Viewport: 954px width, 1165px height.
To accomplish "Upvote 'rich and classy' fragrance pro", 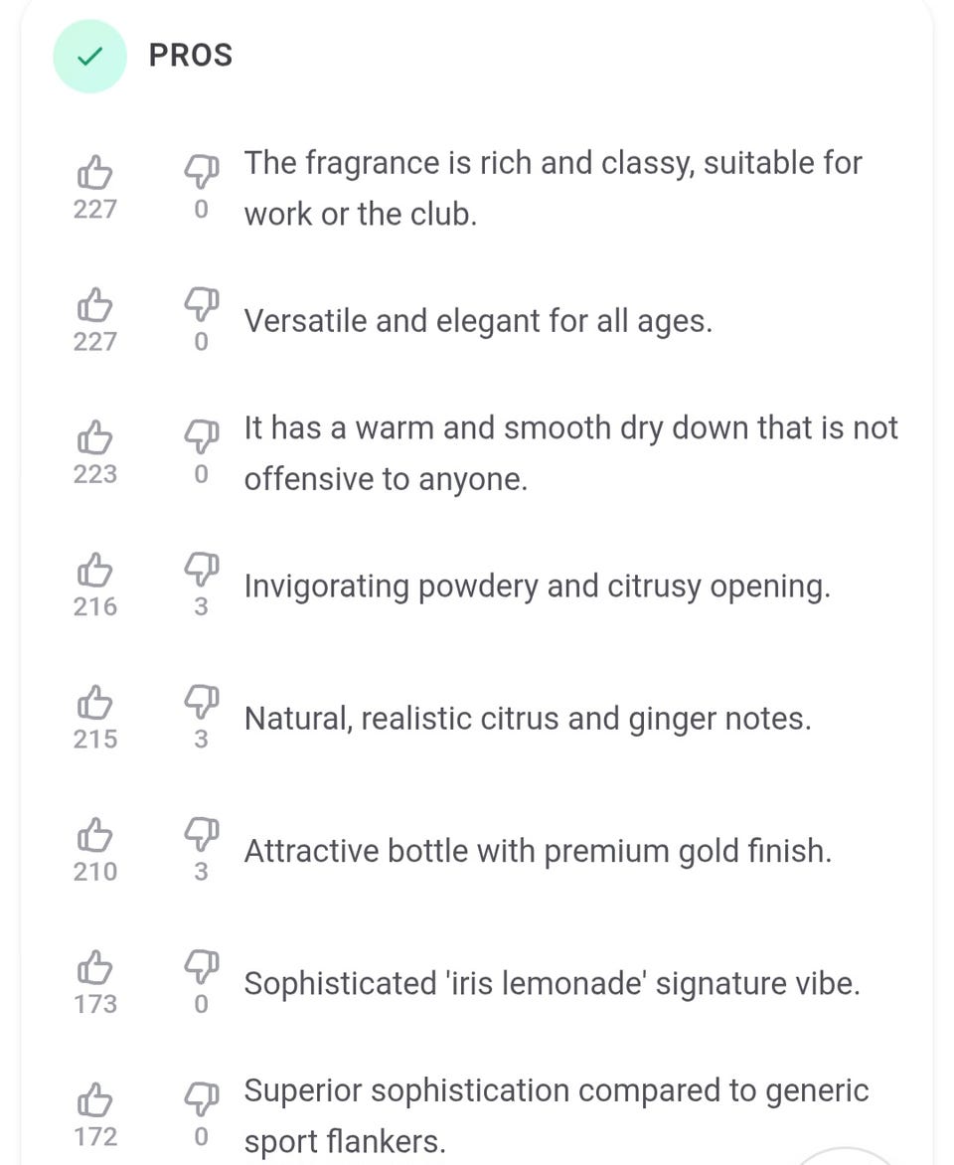I will [94, 172].
